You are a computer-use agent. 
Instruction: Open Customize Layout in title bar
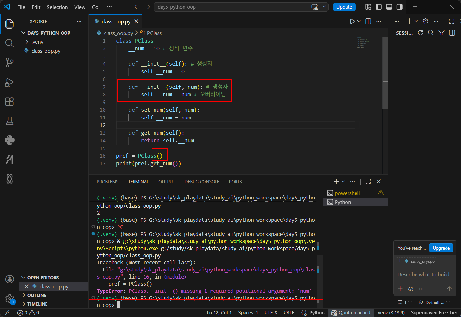click(368, 7)
